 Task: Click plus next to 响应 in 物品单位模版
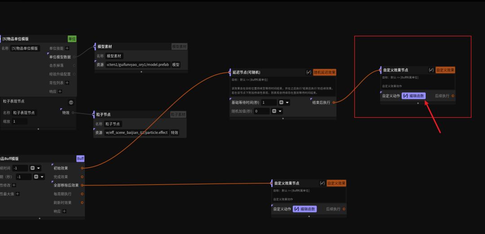click(60, 92)
